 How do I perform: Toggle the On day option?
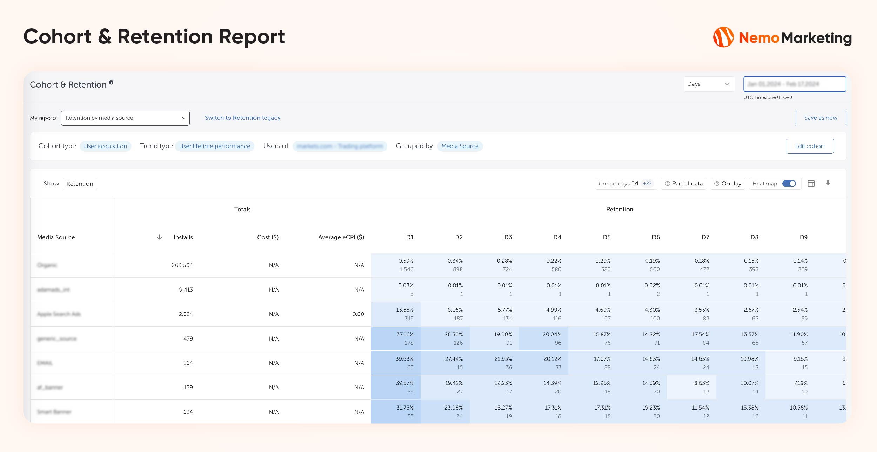[x=731, y=184]
